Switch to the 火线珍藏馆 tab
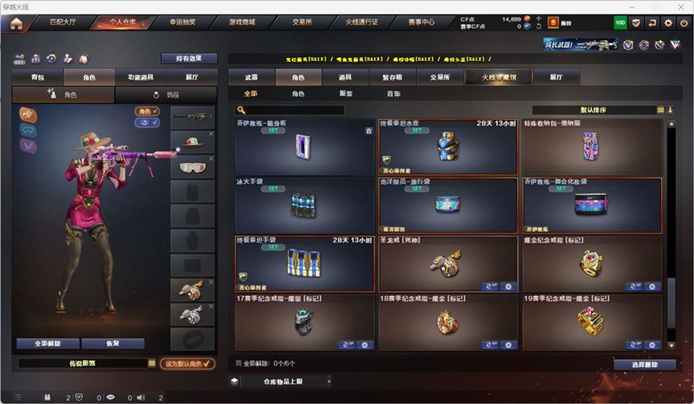 click(x=499, y=77)
